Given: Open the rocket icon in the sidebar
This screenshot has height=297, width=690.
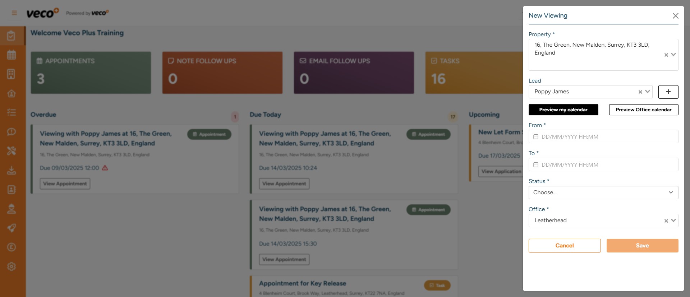Looking at the screenshot, I should pos(11,228).
